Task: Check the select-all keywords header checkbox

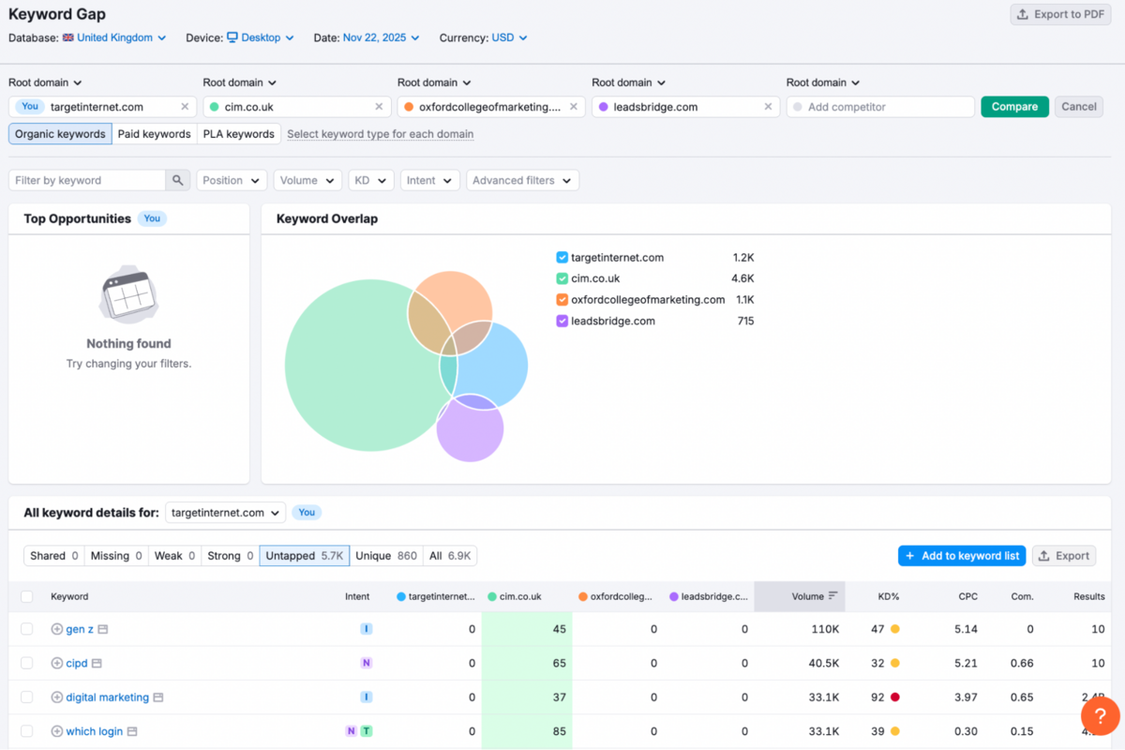Action: coord(26,596)
